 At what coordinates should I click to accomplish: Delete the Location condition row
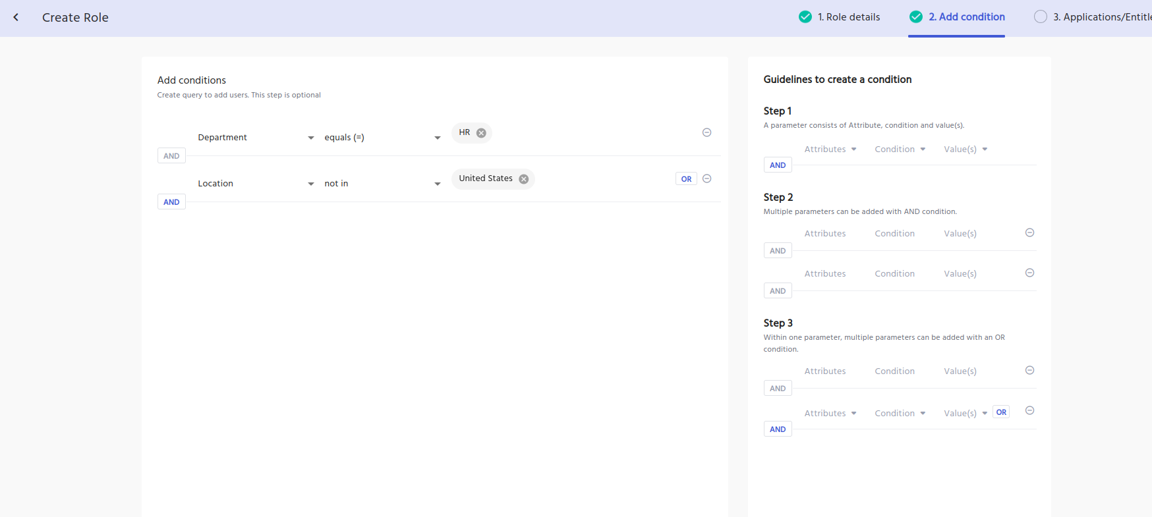click(706, 178)
